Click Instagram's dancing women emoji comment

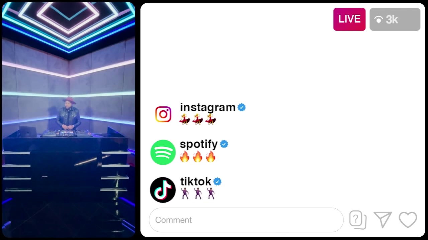(x=198, y=119)
